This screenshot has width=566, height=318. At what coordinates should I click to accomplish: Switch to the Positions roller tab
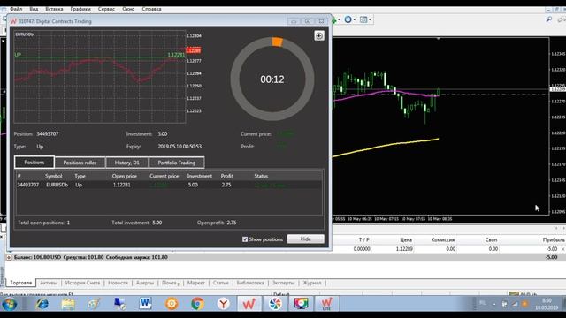coord(80,163)
